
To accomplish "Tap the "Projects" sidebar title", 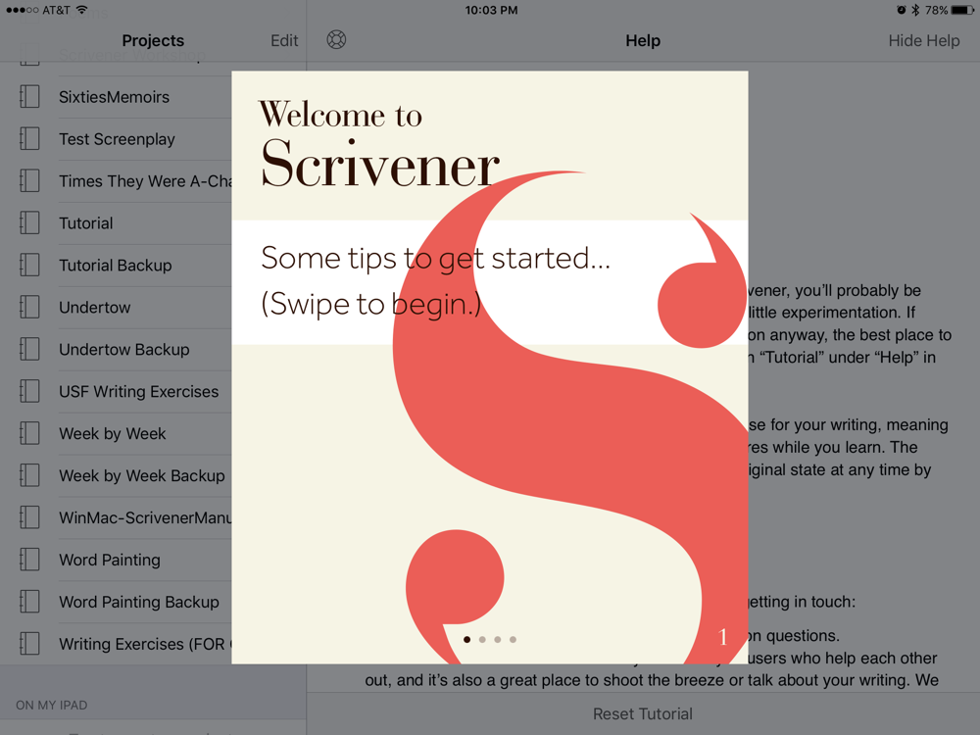I will (x=153, y=40).
